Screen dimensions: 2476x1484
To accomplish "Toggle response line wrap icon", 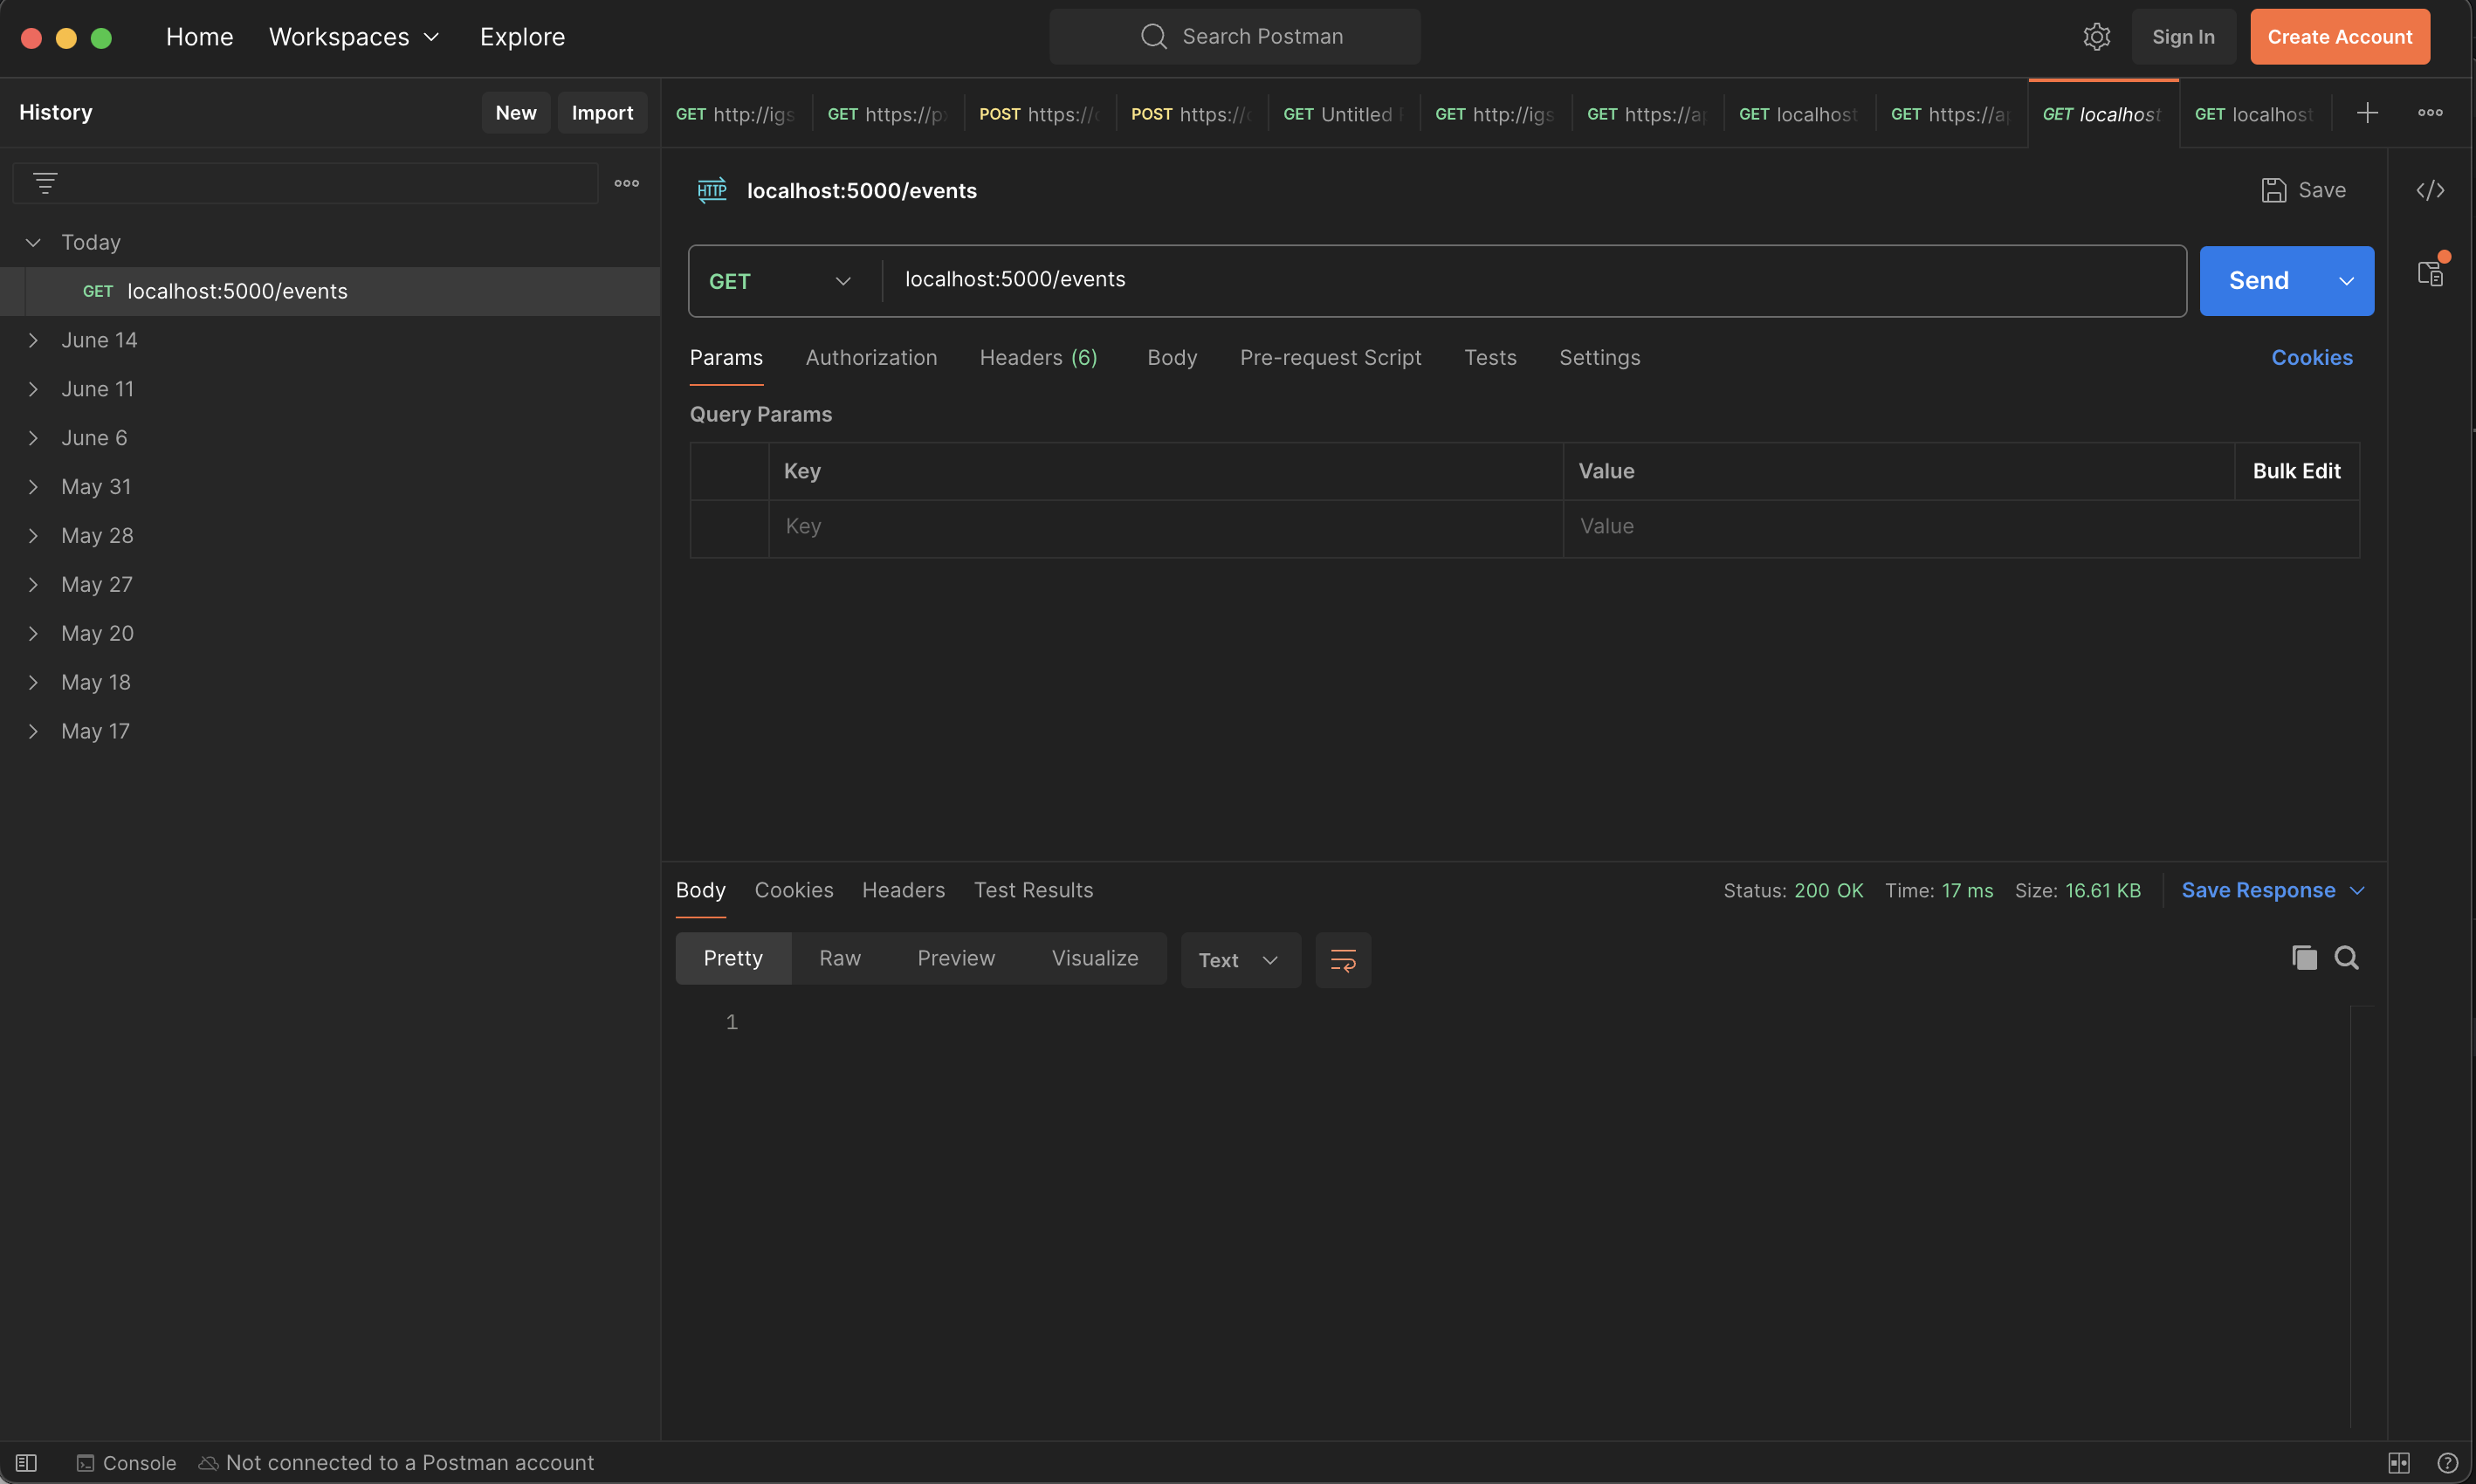I will pos(1342,960).
